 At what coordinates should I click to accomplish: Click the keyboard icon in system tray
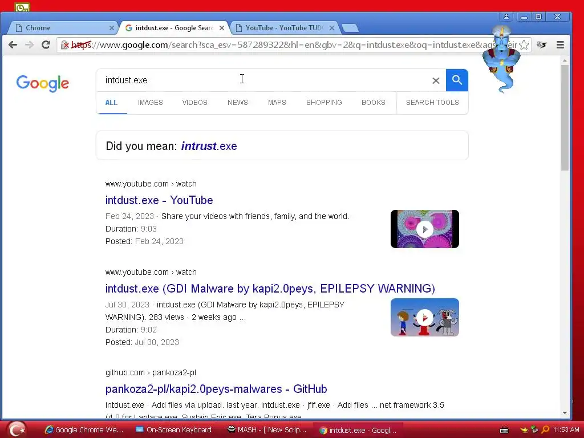tap(504, 430)
